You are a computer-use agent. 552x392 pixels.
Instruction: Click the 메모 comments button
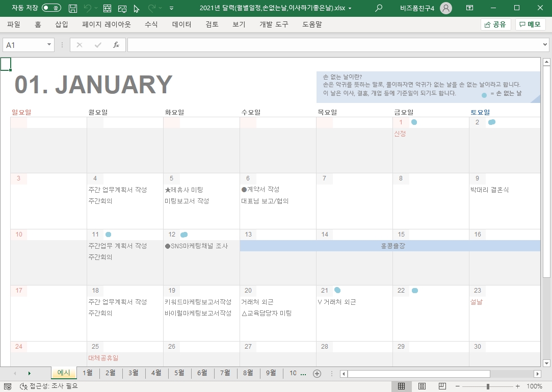coord(530,24)
